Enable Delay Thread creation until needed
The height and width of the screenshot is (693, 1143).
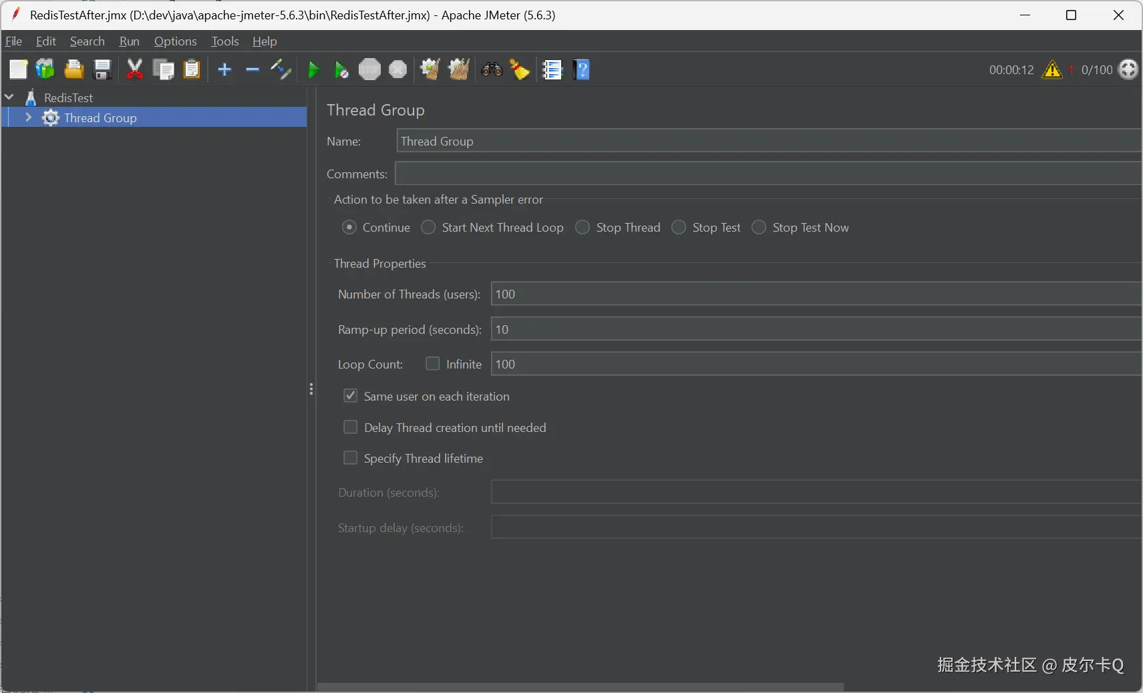[350, 427]
